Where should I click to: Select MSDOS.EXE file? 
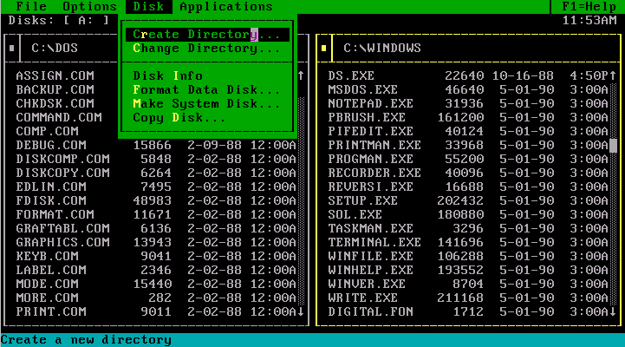(469, 89)
